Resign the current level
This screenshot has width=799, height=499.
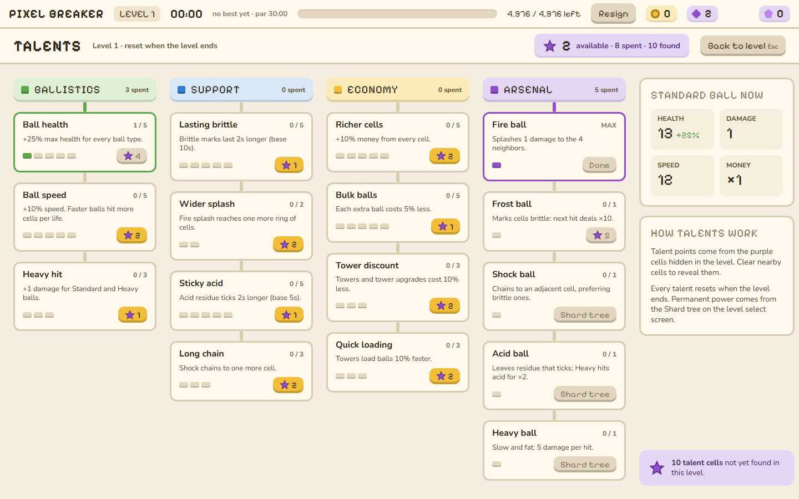613,14
